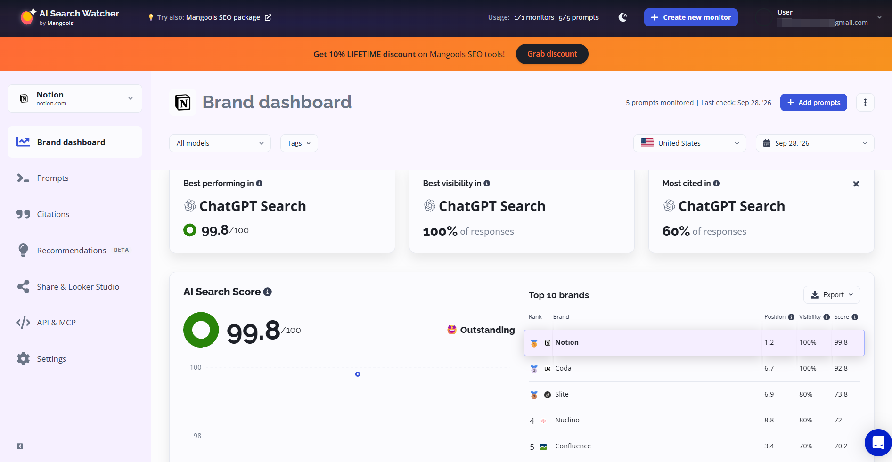The image size is (892, 462).
Task: Click info icon next to Best performing in
Action: [259, 183]
